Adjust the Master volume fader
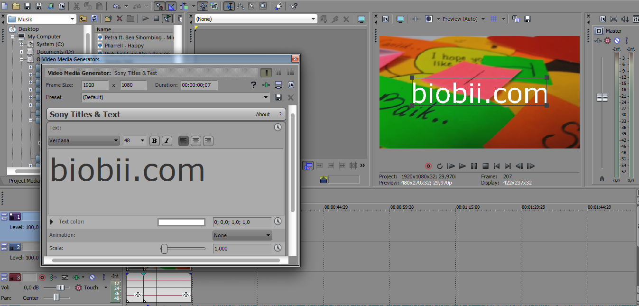639x306 pixels. click(x=602, y=97)
